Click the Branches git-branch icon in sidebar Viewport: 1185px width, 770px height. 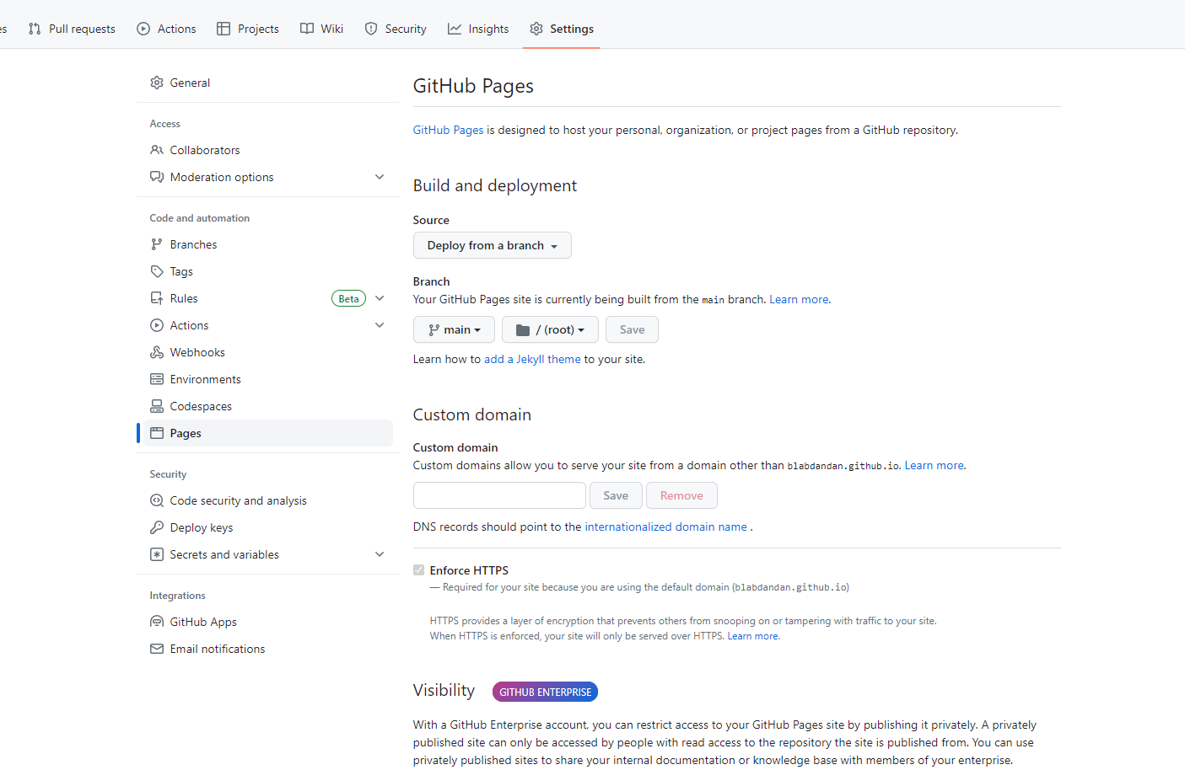click(x=157, y=244)
